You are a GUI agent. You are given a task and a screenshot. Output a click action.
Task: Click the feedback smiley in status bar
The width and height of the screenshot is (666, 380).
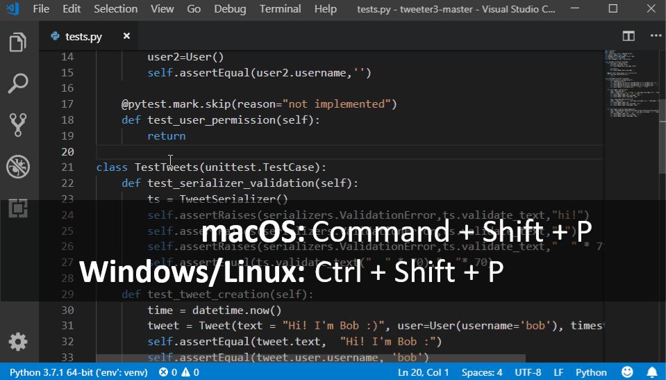point(627,372)
